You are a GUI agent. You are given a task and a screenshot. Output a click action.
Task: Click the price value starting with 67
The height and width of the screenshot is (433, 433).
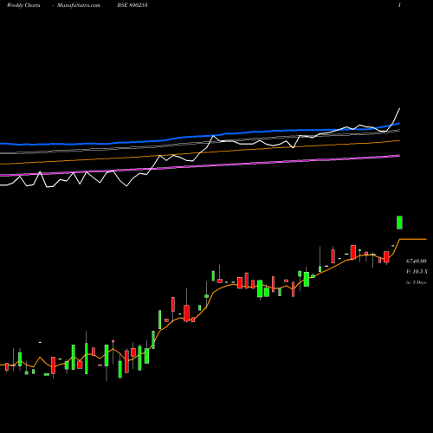click(x=416, y=262)
